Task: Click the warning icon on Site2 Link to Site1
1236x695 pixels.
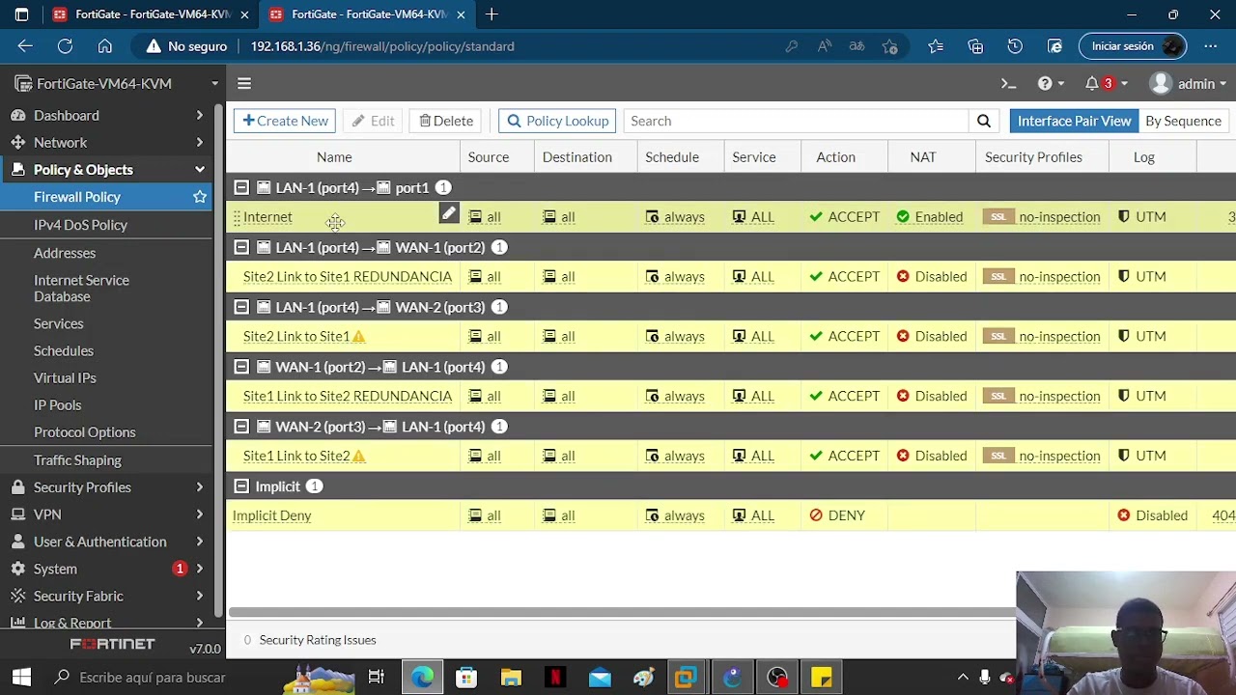Action: coord(359,337)
